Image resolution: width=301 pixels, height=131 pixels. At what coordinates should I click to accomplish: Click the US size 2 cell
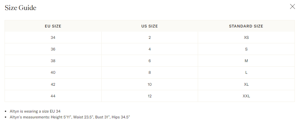[x=150, y=38]
